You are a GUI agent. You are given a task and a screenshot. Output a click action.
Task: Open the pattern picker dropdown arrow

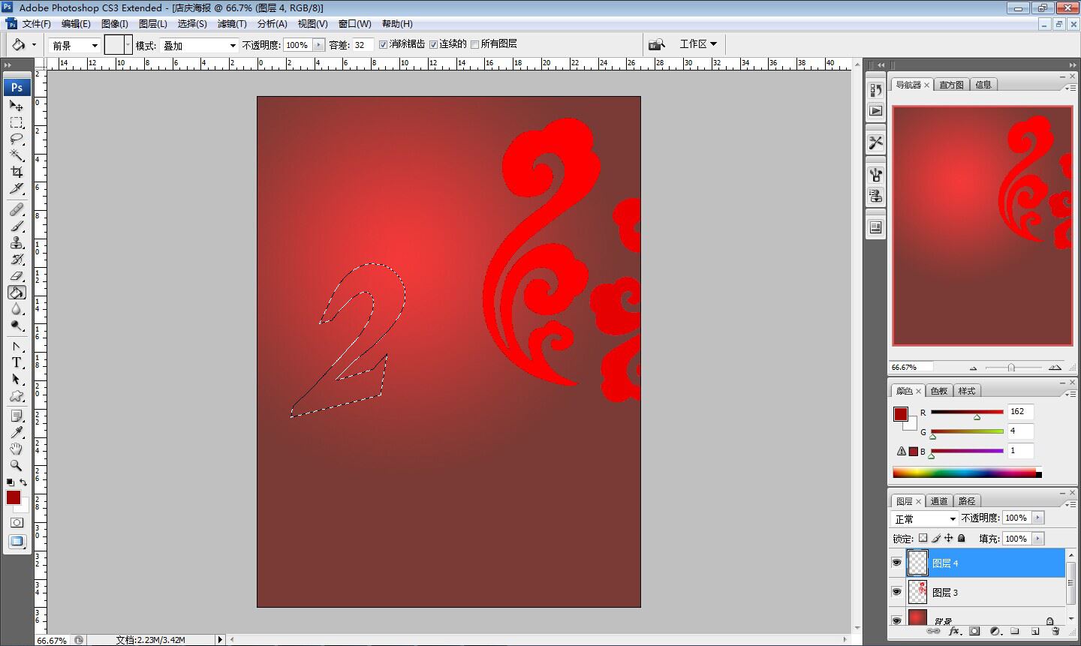pos(128,45)
